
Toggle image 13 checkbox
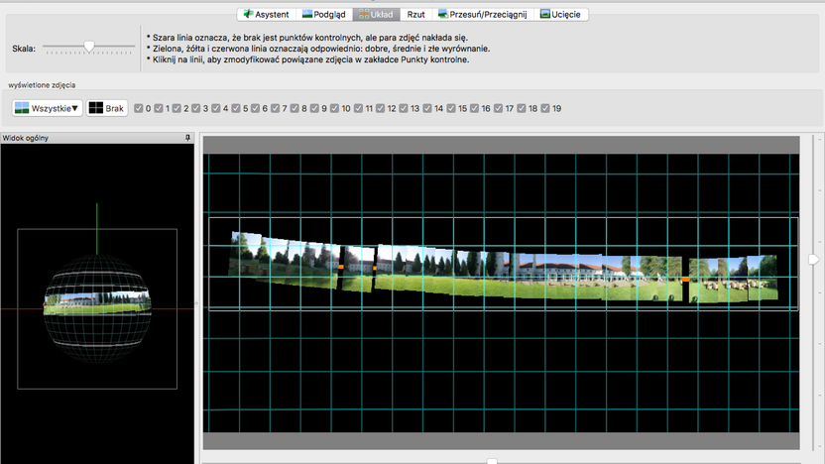pyautogui.click(x=404, y=108)
